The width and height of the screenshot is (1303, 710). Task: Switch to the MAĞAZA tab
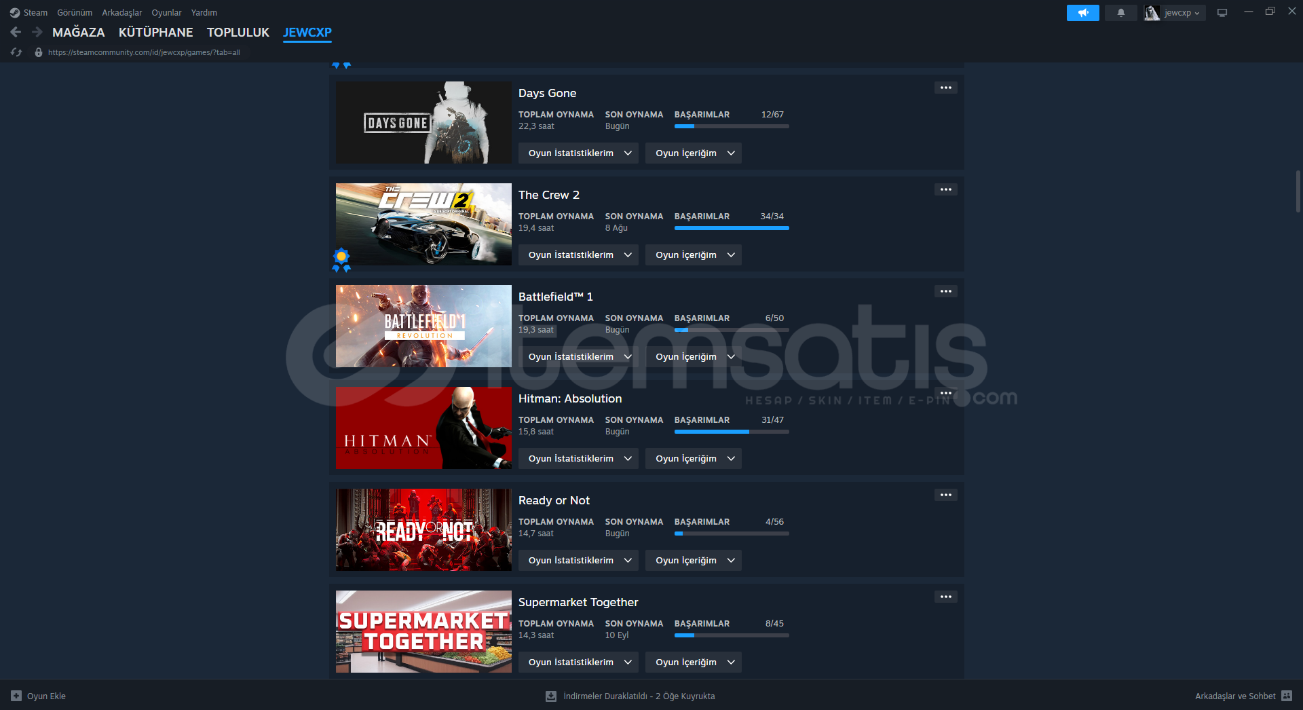coord(79,32)
